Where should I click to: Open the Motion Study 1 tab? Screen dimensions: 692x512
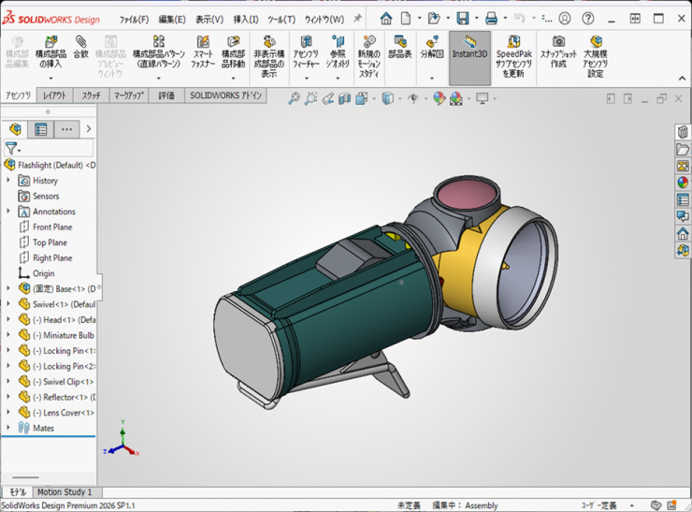tap(65, 491)
